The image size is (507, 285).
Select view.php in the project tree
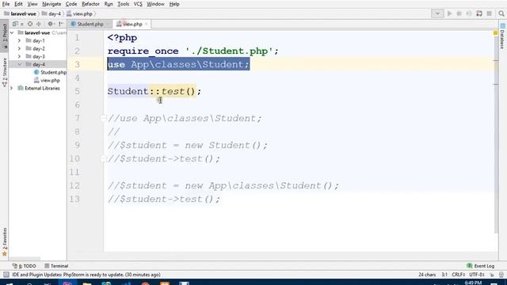coord(47,81)
